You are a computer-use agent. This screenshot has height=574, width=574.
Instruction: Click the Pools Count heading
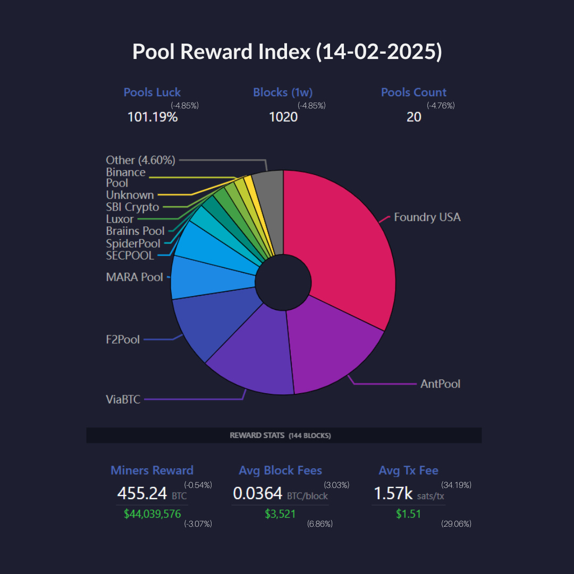click(x=413, y=92)
